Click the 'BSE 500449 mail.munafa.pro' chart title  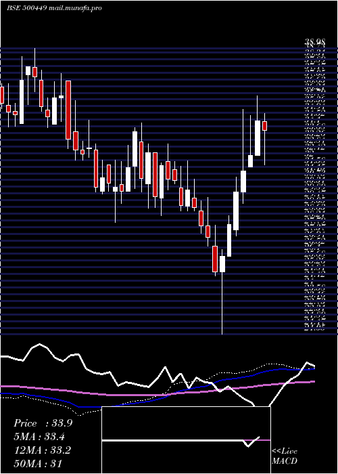point(54,8)
